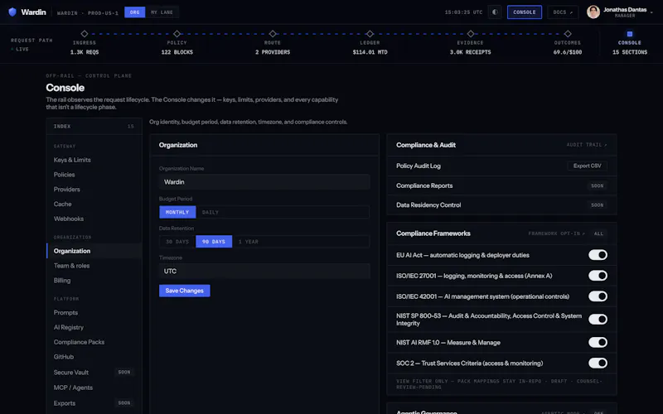663x414 pixels.
Task: Toggle NIST AI RMF 1.0 switch
Action: (598, 342)
